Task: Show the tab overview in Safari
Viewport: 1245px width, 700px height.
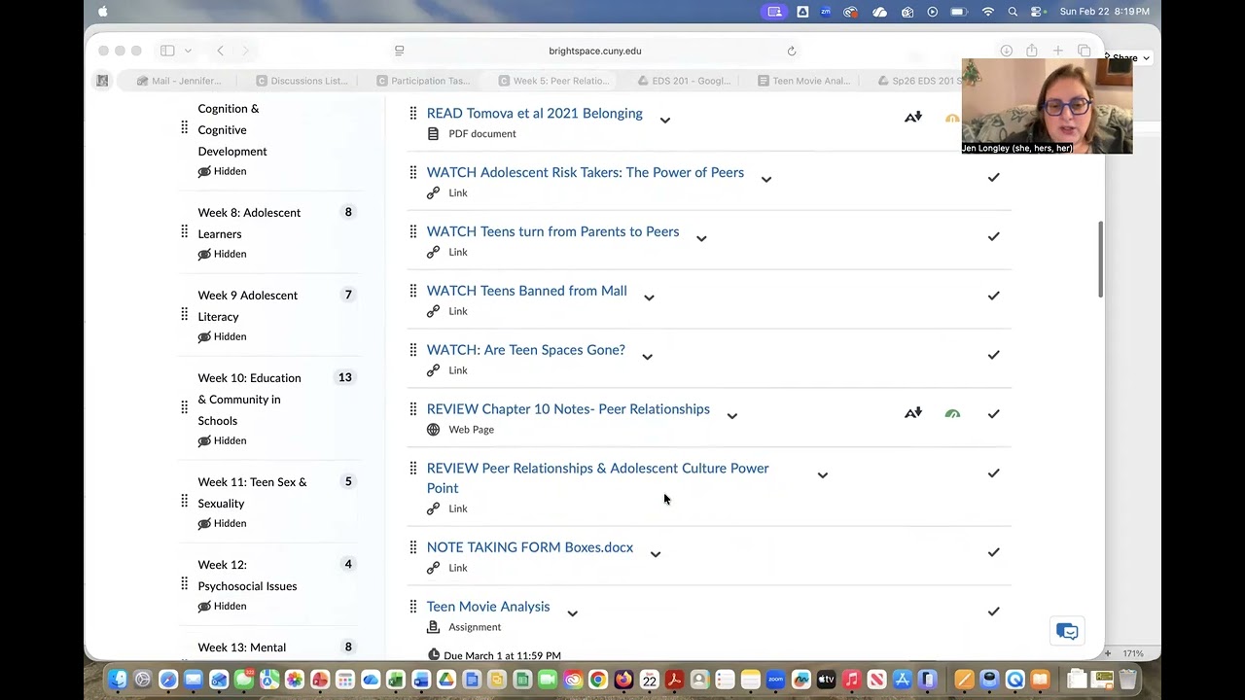Action: click(1084, 51)
